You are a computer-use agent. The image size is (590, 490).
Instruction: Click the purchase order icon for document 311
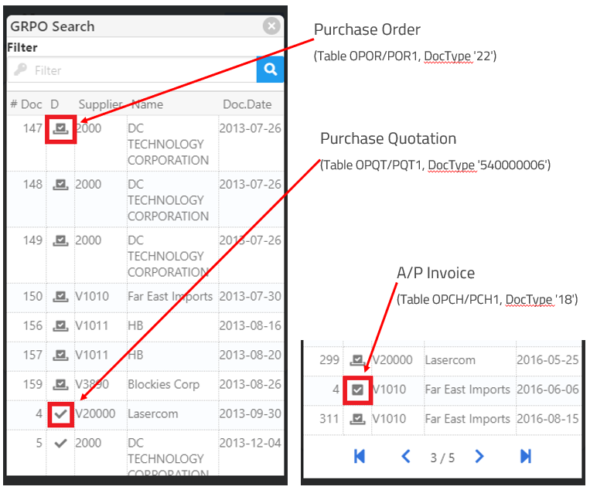(x=356, y=419)
